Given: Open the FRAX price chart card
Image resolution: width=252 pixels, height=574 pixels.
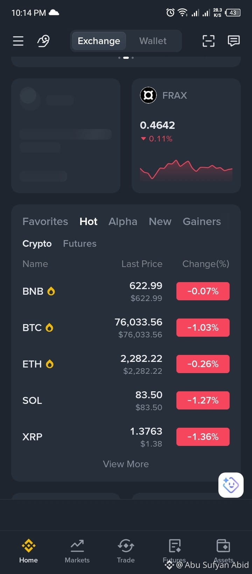Looking at the screenshot, I should click(186, 136).
